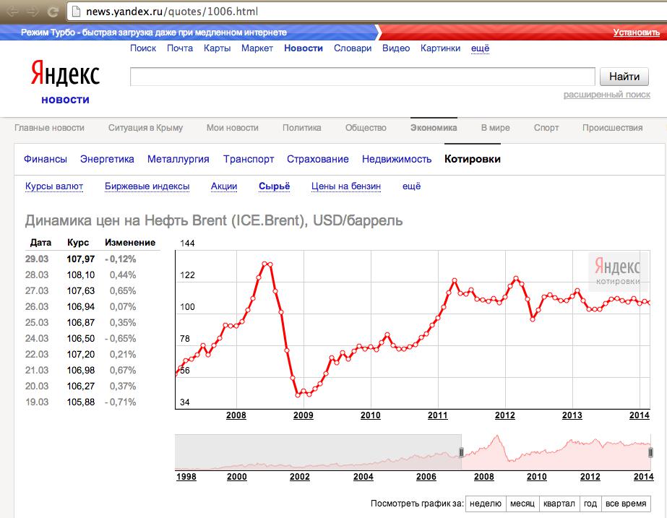Open Недвижимость subsection
The width and height of the screenshot is (667, 518).
397,159
